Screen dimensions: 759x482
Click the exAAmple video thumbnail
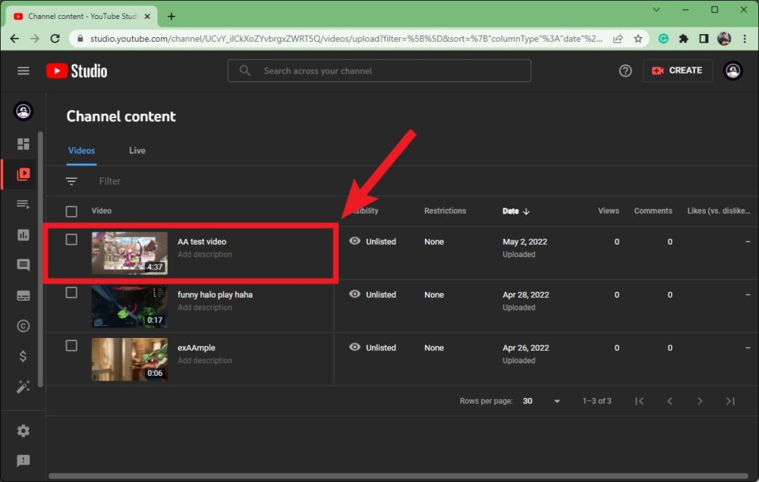click(x=129, y=359)
